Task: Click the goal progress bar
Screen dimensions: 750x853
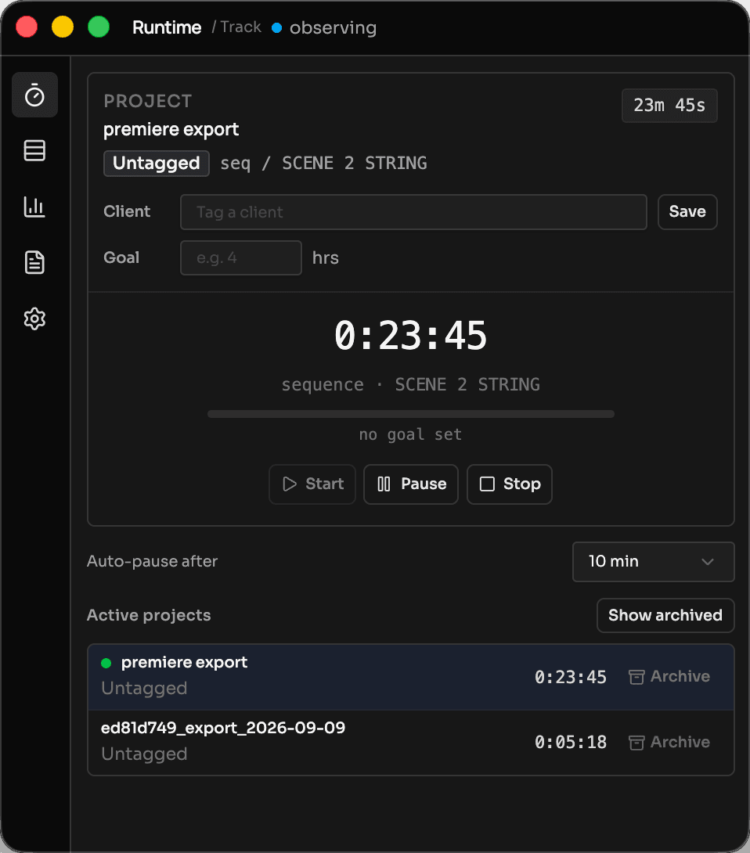Action: point(411,414)
